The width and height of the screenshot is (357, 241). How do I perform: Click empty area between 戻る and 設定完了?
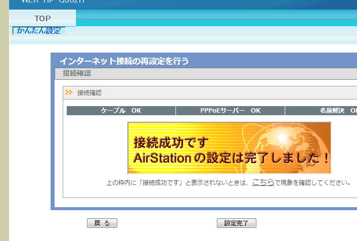coord(167,223)
